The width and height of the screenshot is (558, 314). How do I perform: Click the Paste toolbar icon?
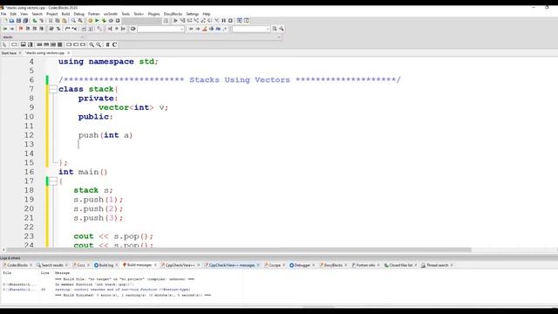coord(64,21)
